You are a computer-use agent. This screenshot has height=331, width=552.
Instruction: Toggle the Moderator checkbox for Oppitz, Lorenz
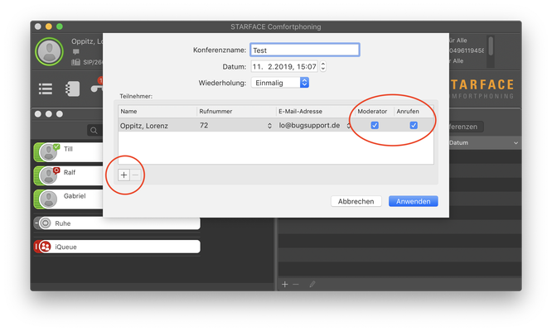tap(375, 125)
